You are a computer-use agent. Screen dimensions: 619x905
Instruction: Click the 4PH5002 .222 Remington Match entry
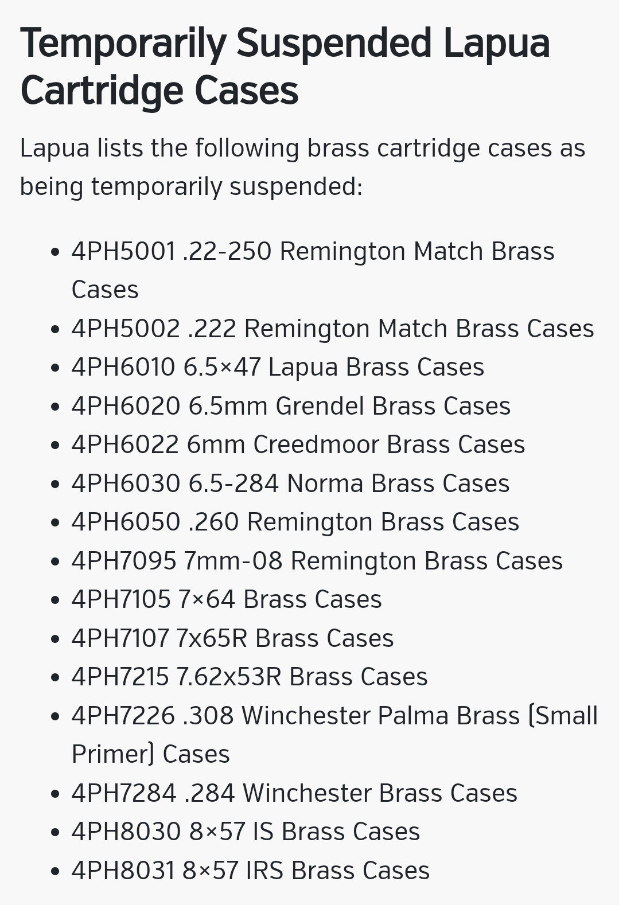pos(333,329)
